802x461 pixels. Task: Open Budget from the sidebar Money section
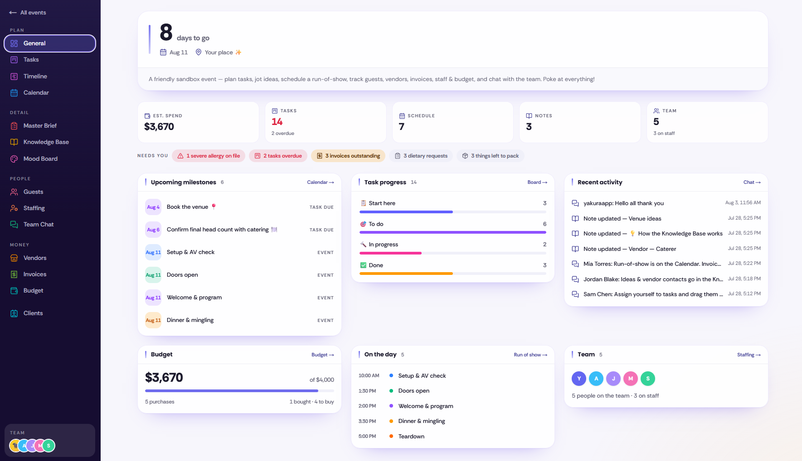tap(50, 291)
